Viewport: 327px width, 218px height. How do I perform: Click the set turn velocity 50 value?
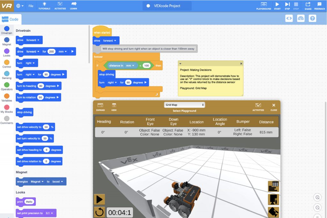coord(45,139)
